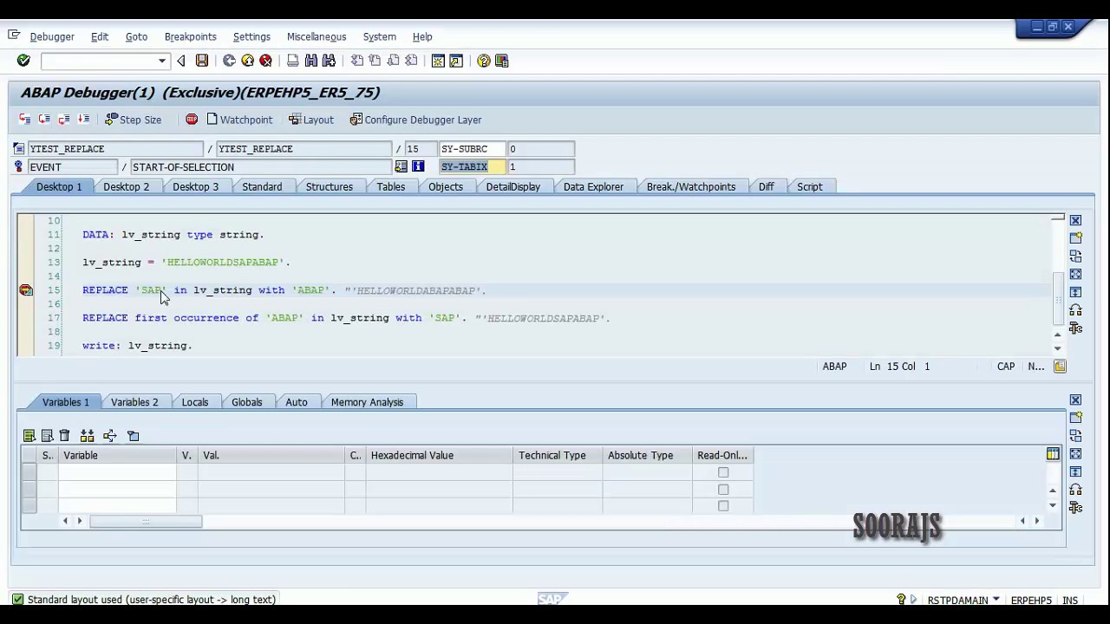Open the Miscellaneous menu
Viewport: 1110px width, 624px height.
point(317,36)
